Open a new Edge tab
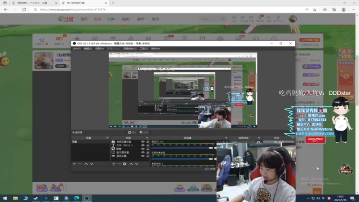The height and width of the screenshot is (202, 359). coord(113,3)
